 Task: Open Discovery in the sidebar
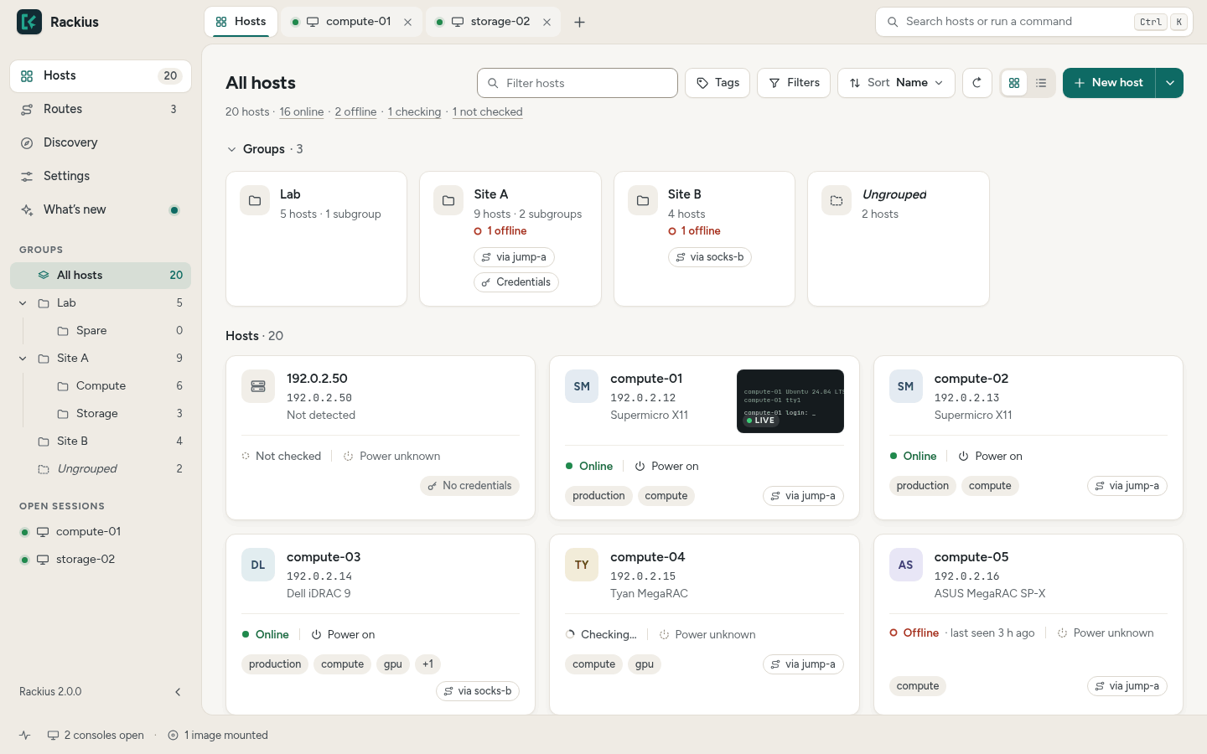pyautogui.click(x=101, y=142)
